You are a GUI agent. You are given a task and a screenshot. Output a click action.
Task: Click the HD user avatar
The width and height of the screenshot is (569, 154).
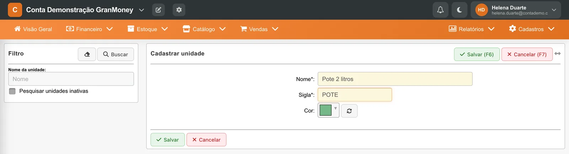pyautogui.click(x=482, y=10)
